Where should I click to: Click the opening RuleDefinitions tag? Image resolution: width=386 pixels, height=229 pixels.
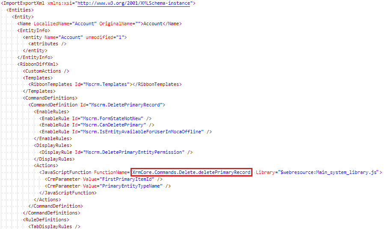coord(46,220)
